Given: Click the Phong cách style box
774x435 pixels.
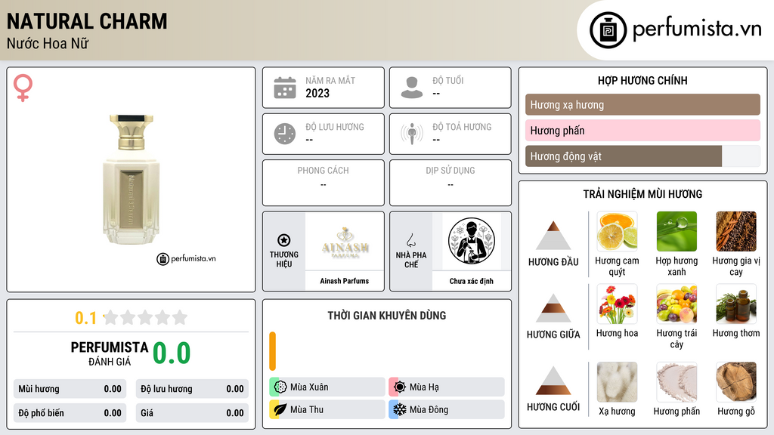Looking at the screenshot, I should (324, 183).
